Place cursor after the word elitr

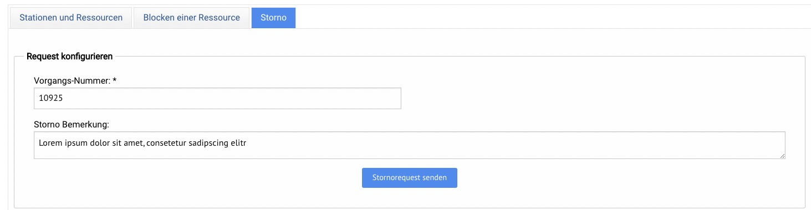tap(247, 143)
